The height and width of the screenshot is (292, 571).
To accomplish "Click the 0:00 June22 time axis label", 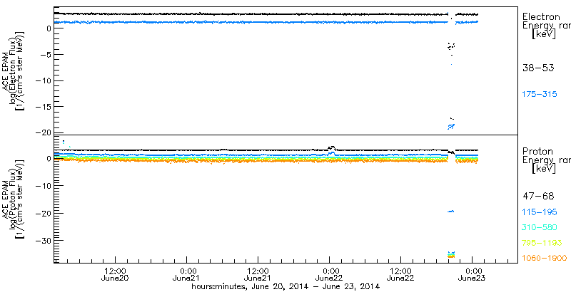I will [x=329, y=274].
